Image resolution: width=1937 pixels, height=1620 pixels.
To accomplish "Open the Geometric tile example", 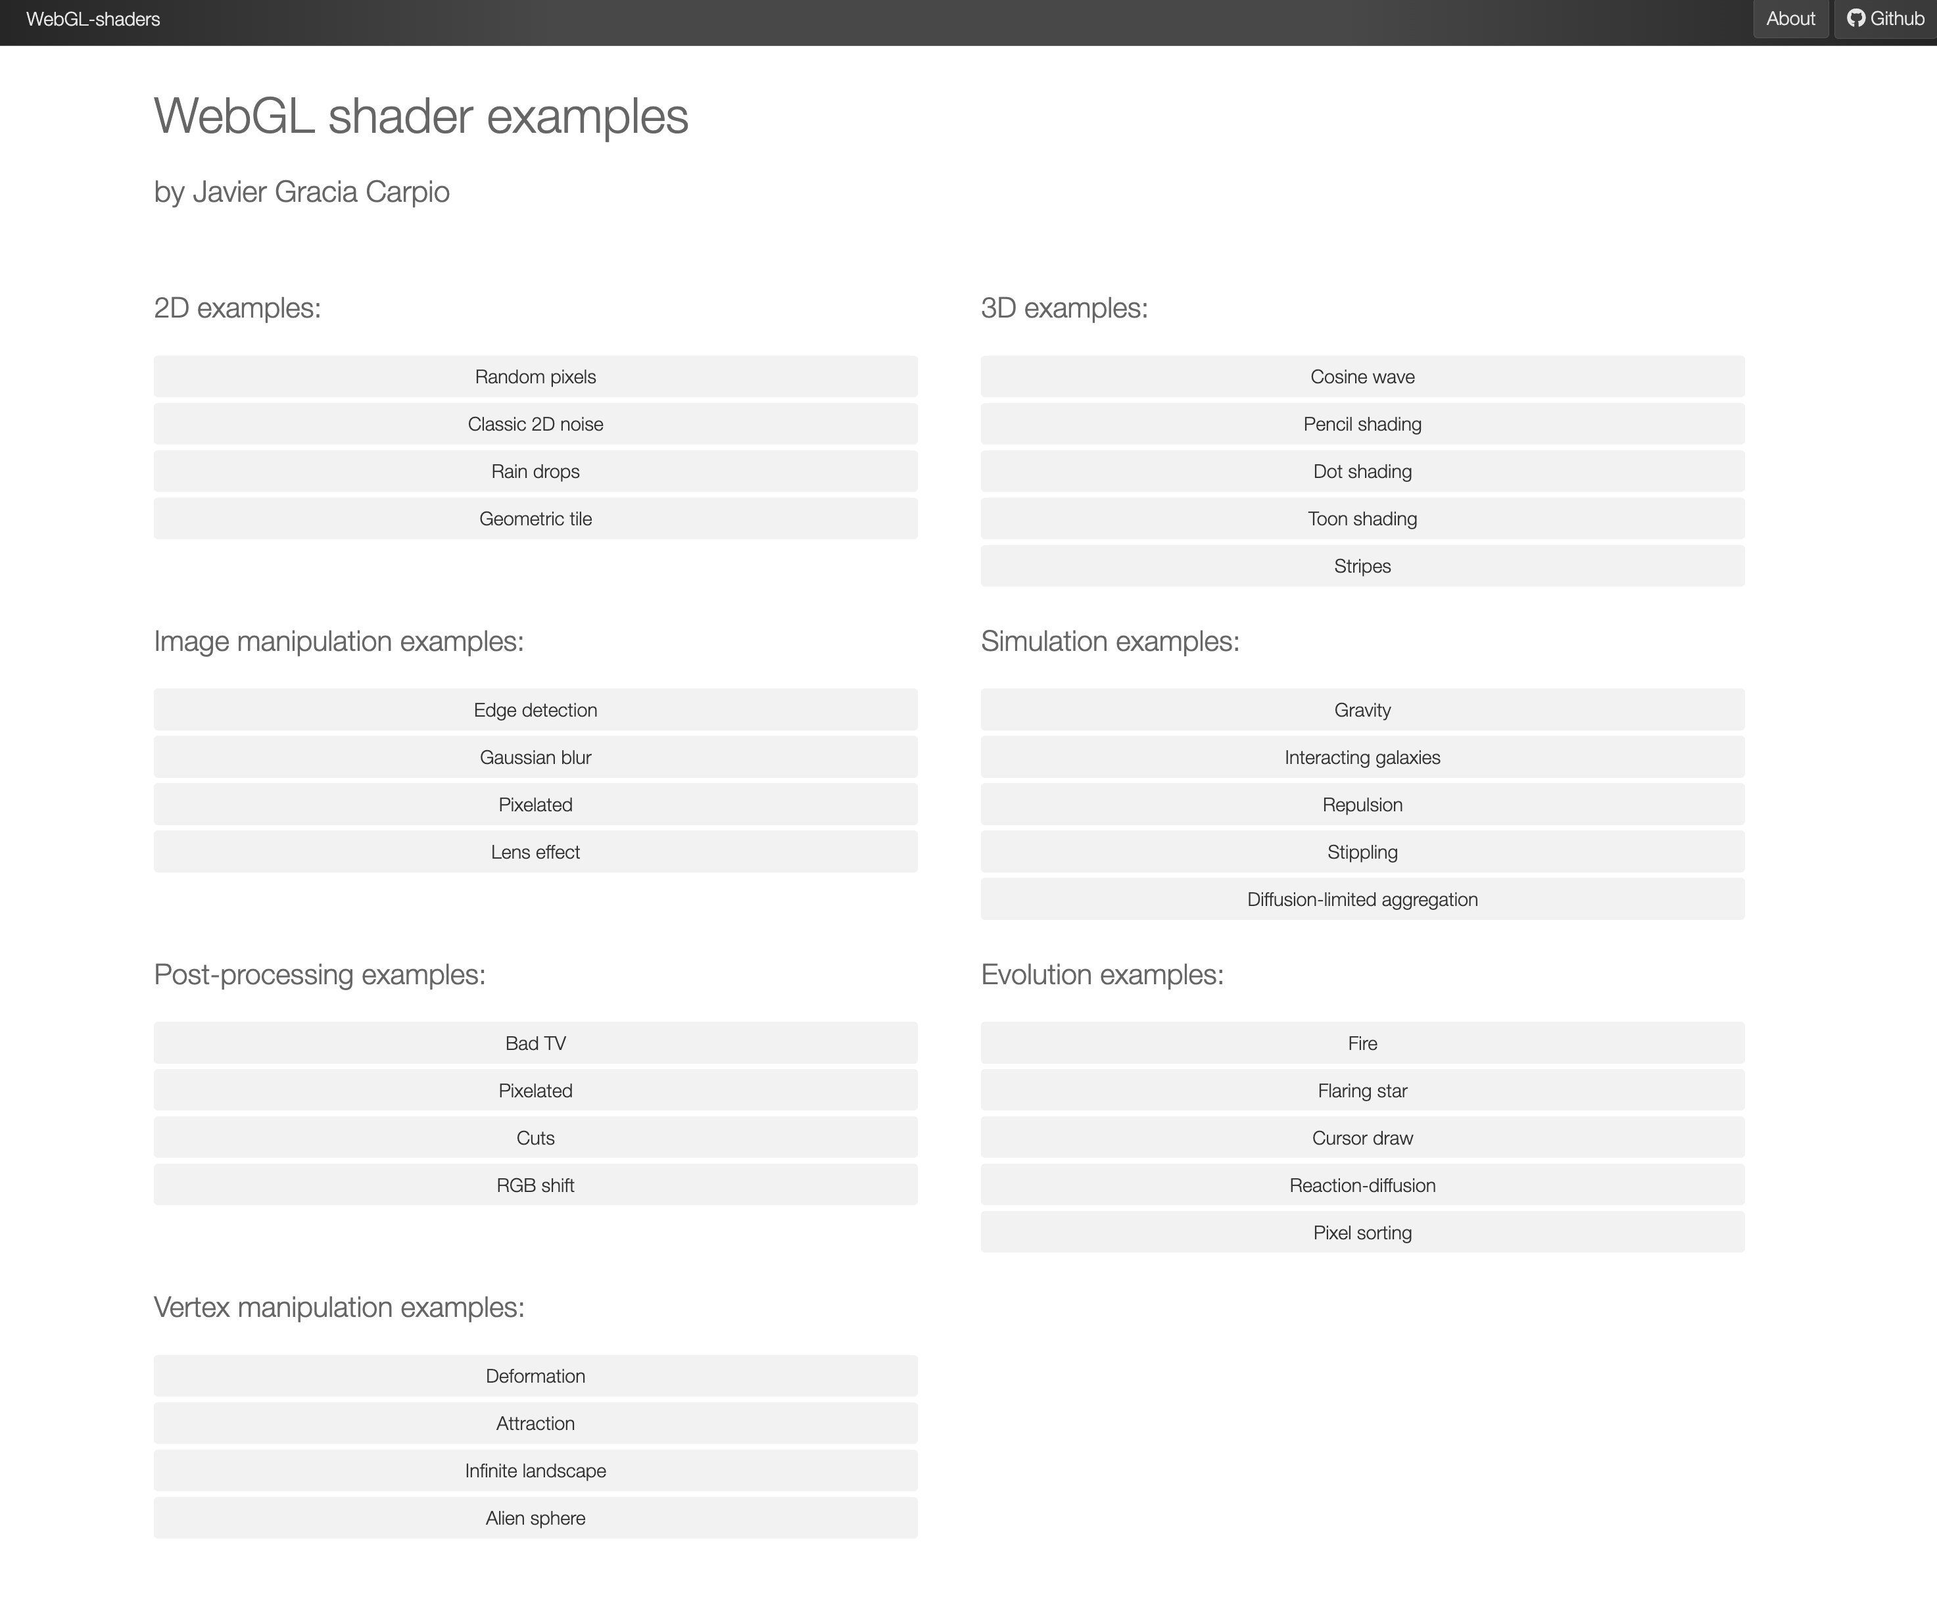I will pos(535,519).
